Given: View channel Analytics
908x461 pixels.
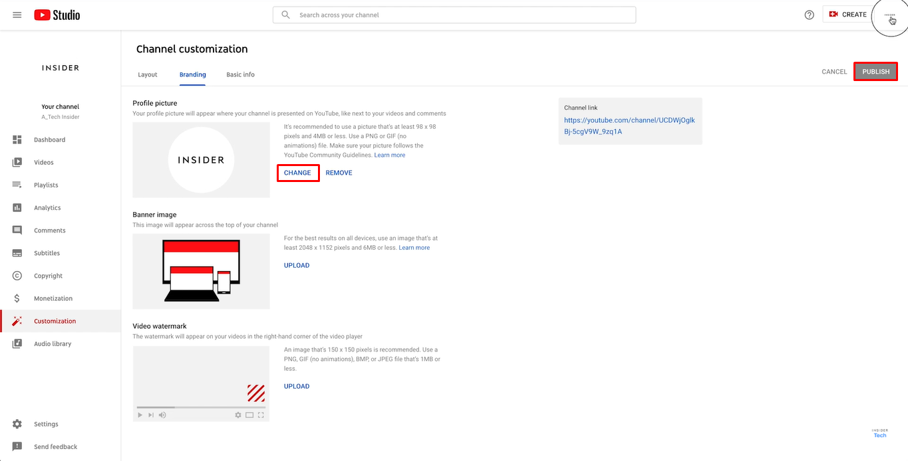Looking at the screenshot, I should click(17, 207).
